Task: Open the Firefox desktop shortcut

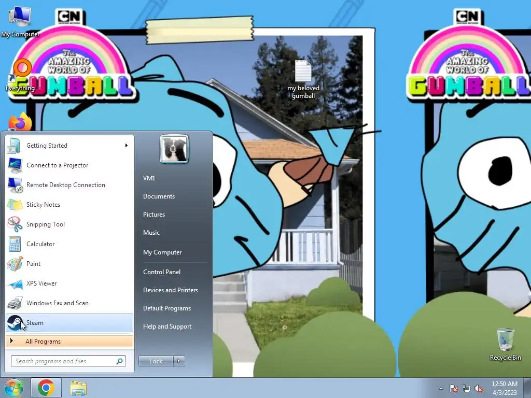Action: [20, 122]
